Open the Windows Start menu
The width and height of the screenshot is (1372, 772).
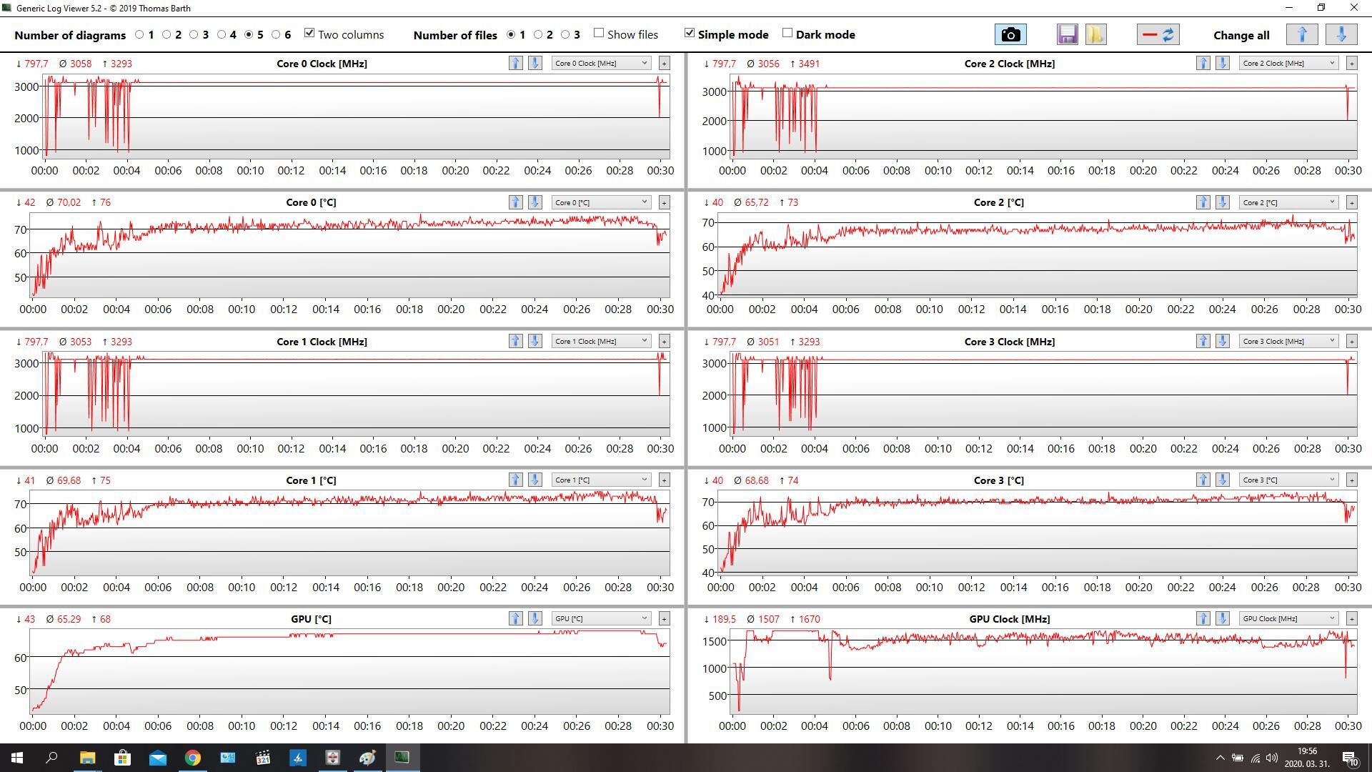pyautogui.click(x=17, y=758)
